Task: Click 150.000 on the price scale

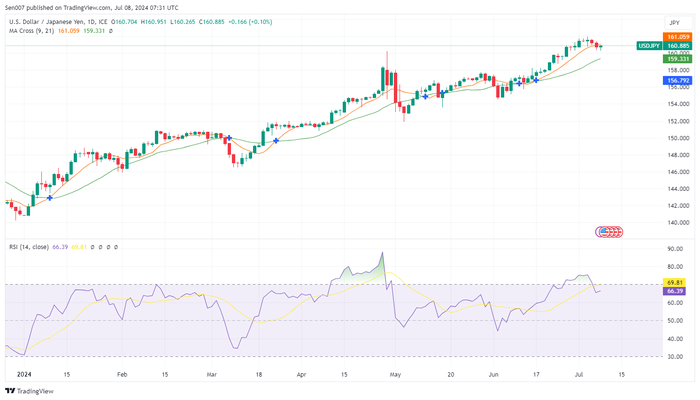Action: pos(678,138)
